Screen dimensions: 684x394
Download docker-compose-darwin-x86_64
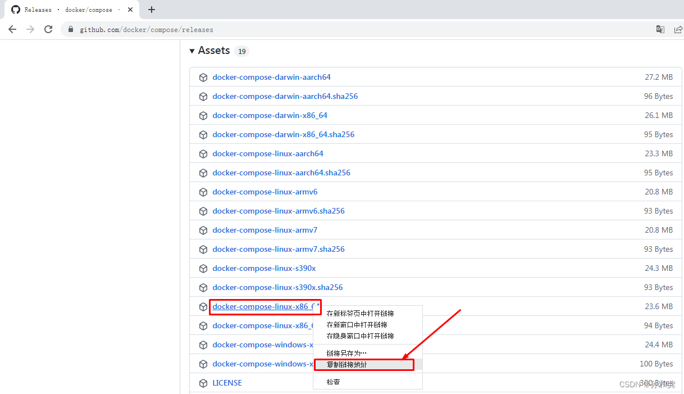(x=270, y=115)
